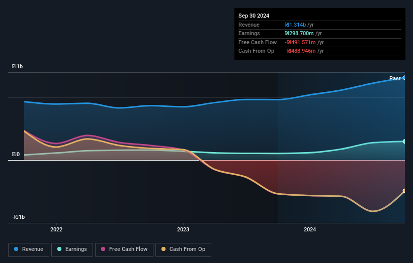This screenshot has width=413, height=263.
Task: Click the tooltip Cash From Op row label
Action: click(256, 51)
